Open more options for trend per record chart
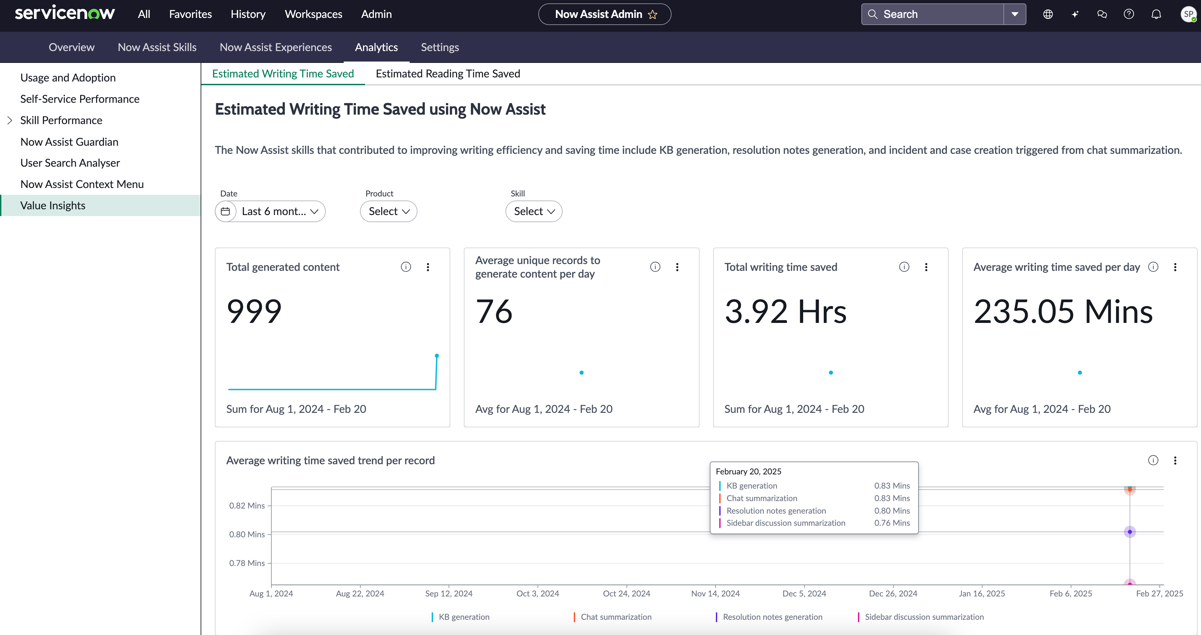This screenshot has height=635, width=1201. click(x=1175, y=460)
